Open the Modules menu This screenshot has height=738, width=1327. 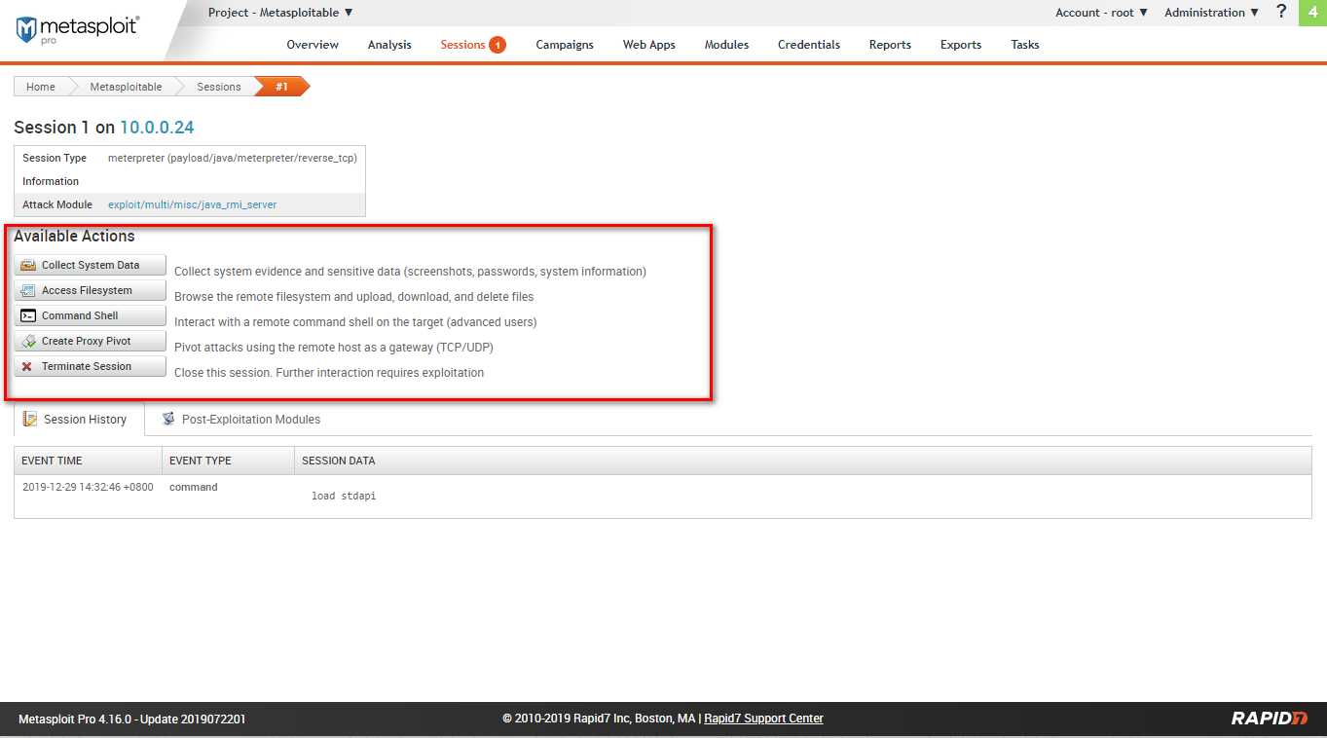(x=726, y=45)
